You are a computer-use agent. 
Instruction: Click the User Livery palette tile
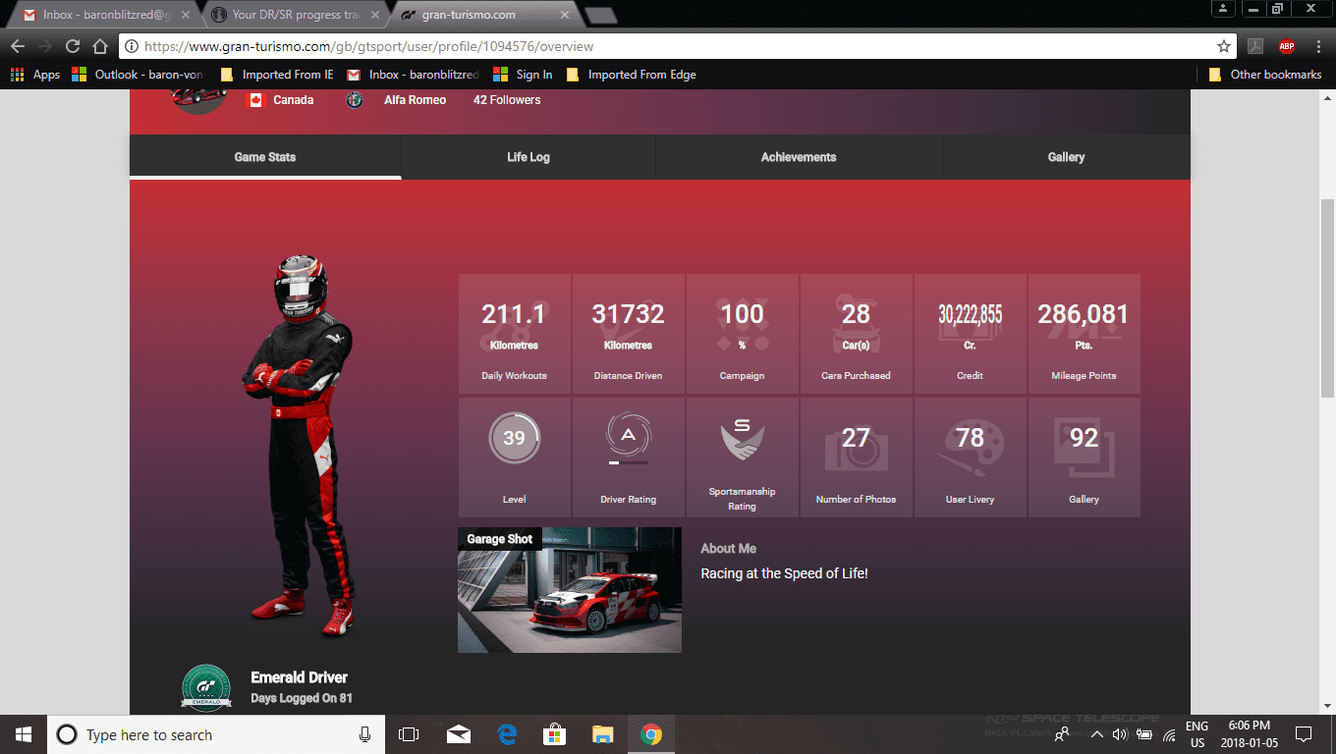click(970, 457)
